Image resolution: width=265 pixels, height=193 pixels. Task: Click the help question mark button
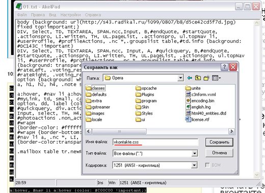click(x=224, y=67)
